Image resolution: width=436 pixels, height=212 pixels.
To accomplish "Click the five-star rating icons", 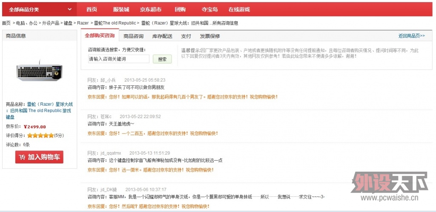I will [x=40, y=136].
